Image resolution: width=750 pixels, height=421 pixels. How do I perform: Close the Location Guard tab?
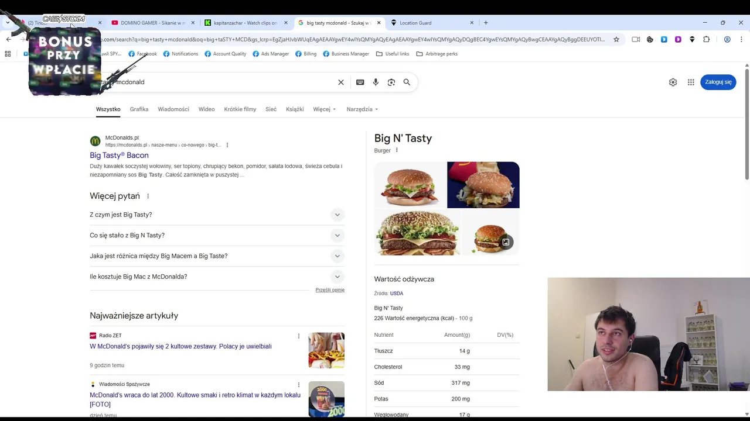point(472,23)
